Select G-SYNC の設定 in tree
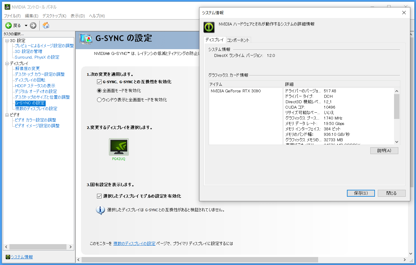 (30, 103)
